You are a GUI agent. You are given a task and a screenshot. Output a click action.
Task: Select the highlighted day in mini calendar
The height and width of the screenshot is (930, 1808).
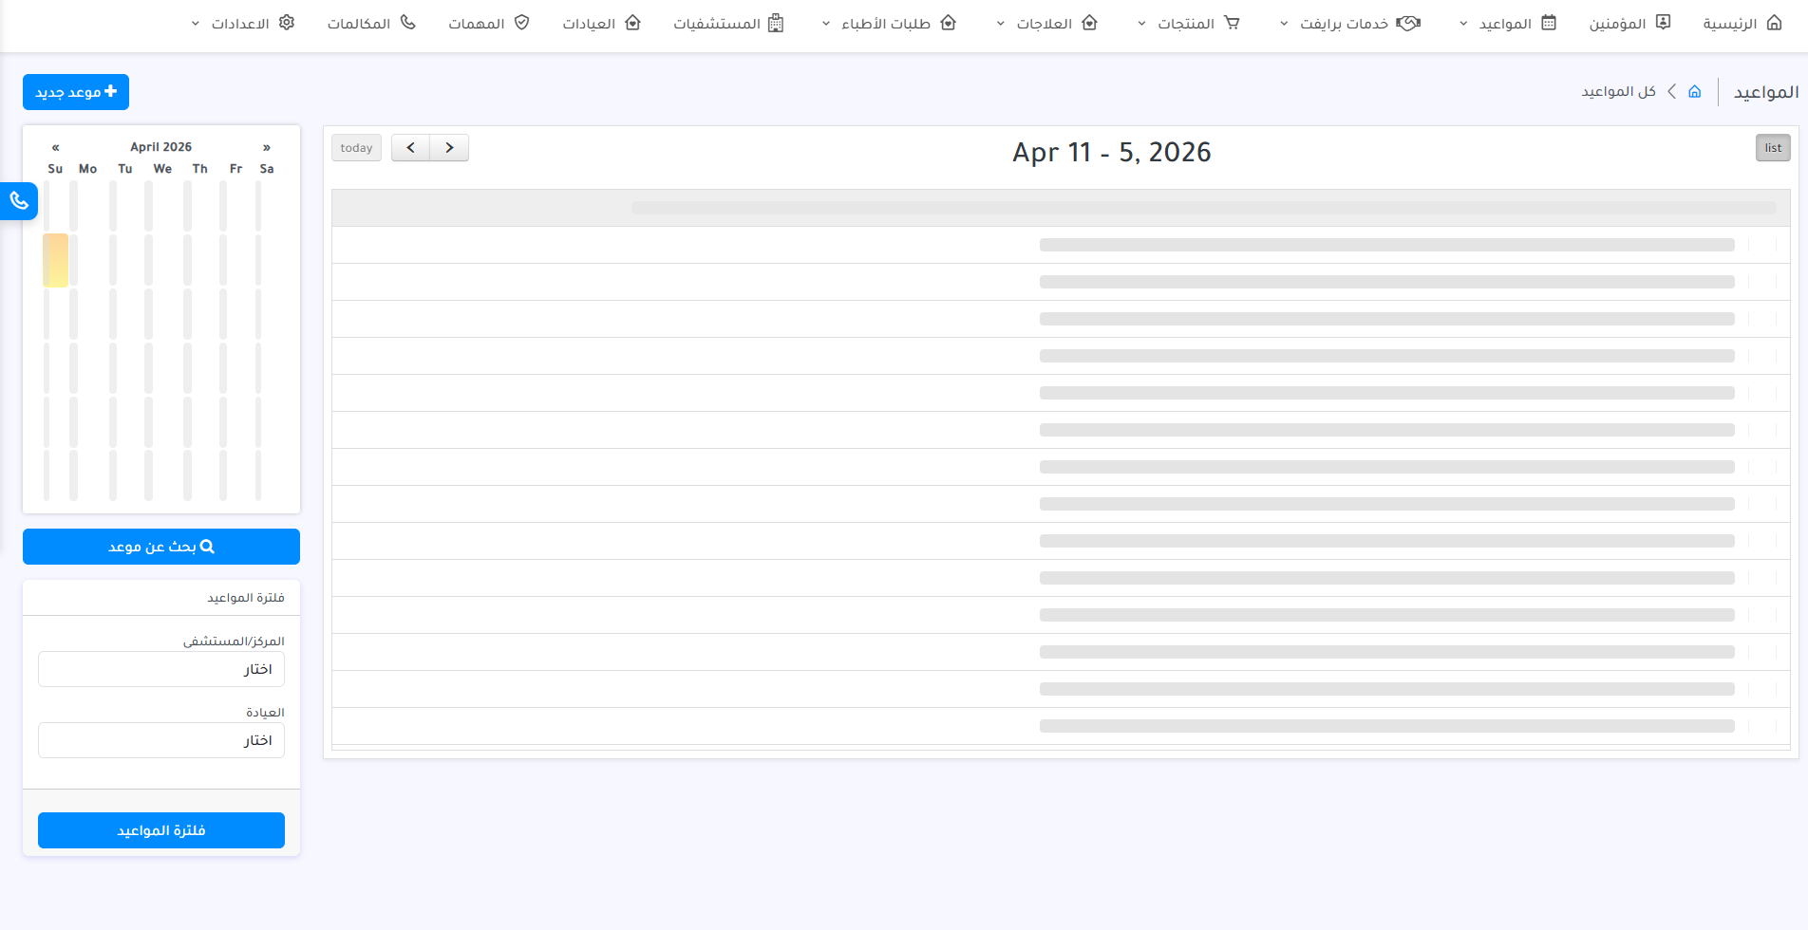[x=55, y=260]
